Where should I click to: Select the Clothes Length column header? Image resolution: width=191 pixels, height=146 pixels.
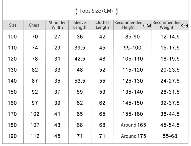[x=102, y=25]
